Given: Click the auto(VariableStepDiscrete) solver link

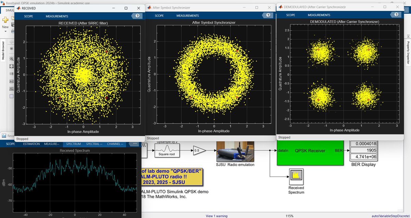Looking at the screenshot, I should coord(391,216).
